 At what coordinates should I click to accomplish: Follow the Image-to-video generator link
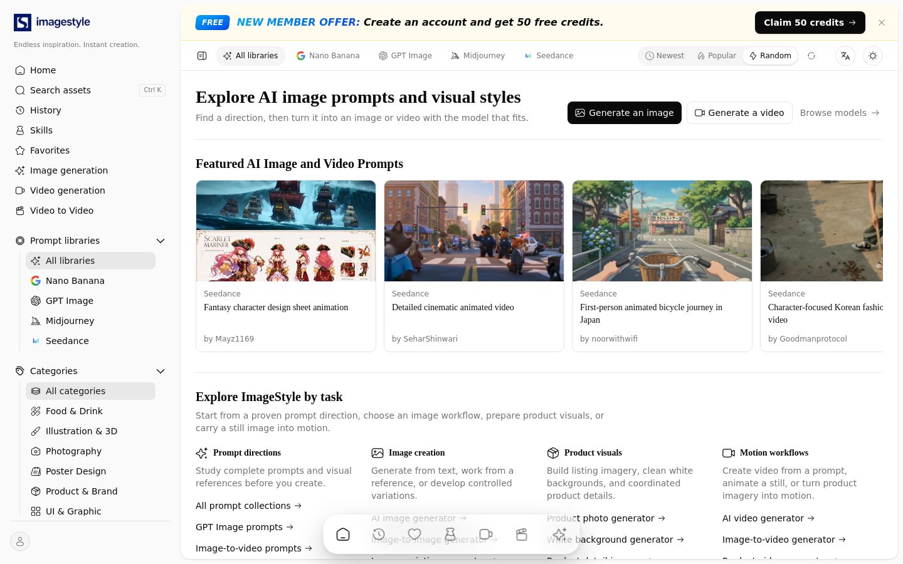[x=784, y=540]
